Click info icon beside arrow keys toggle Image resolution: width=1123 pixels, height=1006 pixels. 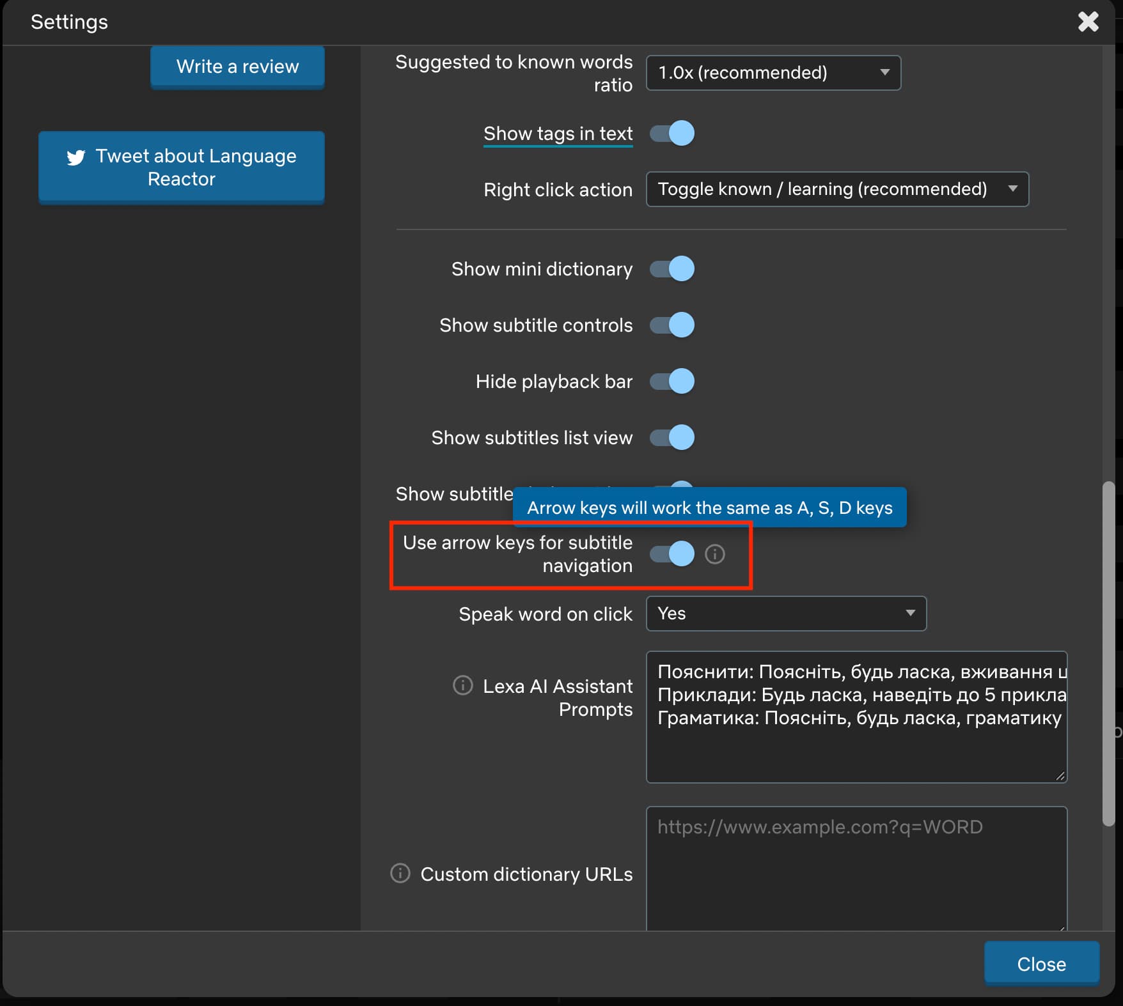pos(714,554)
